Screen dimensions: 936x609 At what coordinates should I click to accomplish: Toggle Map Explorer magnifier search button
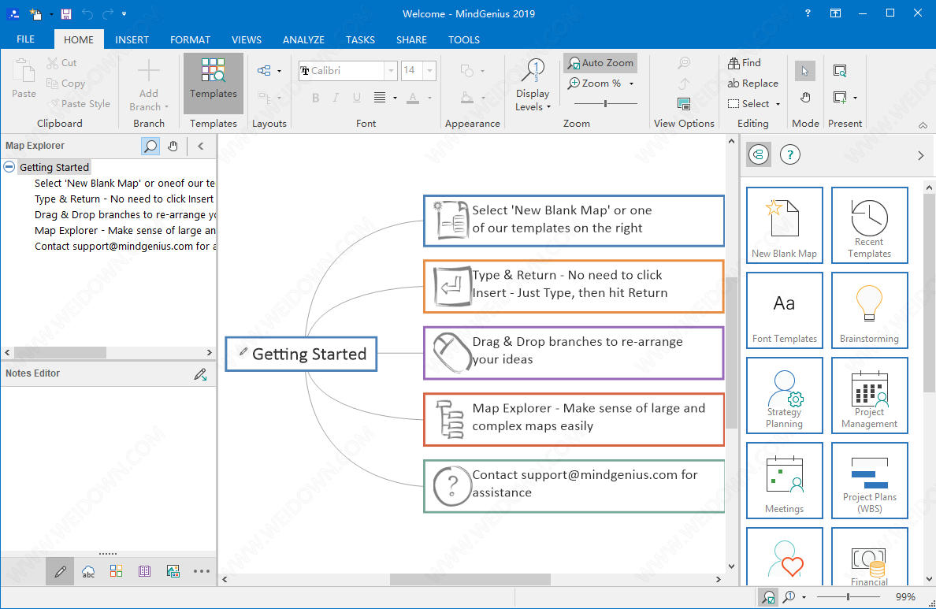(x=150, y=146)
